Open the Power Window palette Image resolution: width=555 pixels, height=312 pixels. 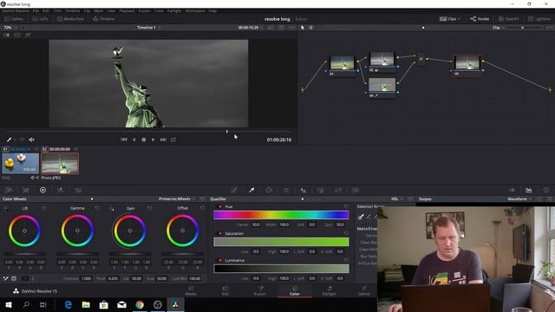click(x=269, y=191)
